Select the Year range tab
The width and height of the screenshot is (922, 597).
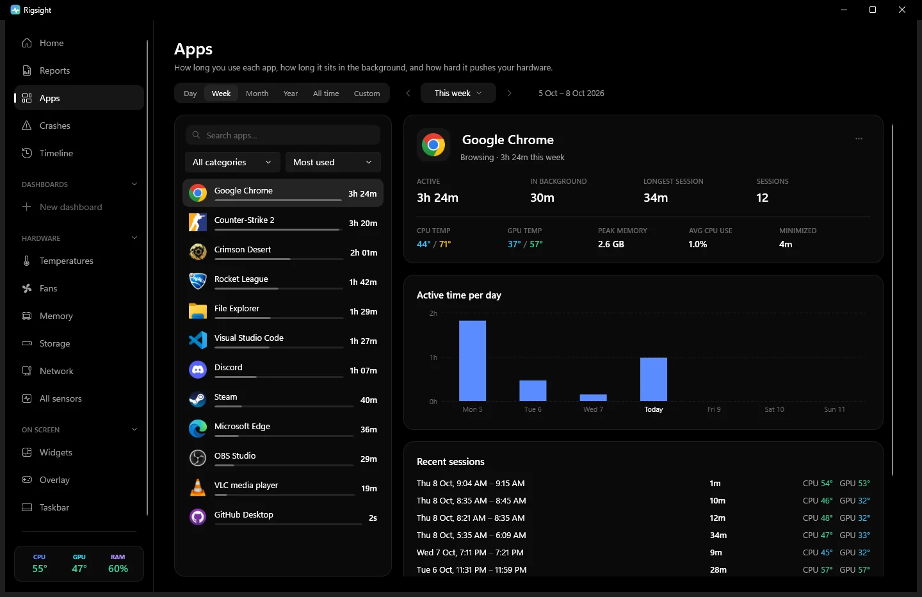click(291, 94)
